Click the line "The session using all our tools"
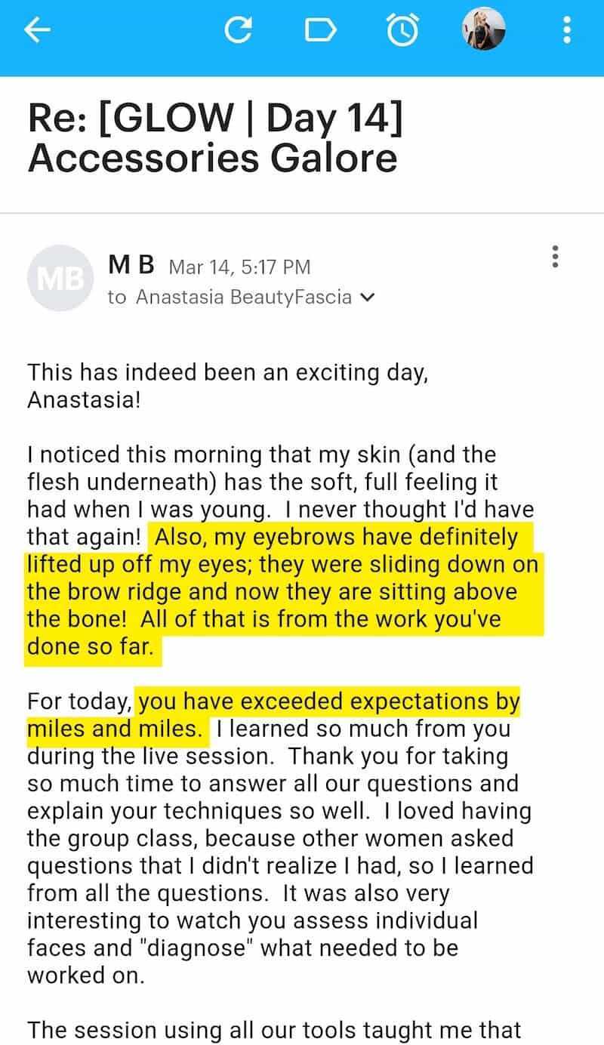This screenshot has height=1045, width=604. [274, 1029]
